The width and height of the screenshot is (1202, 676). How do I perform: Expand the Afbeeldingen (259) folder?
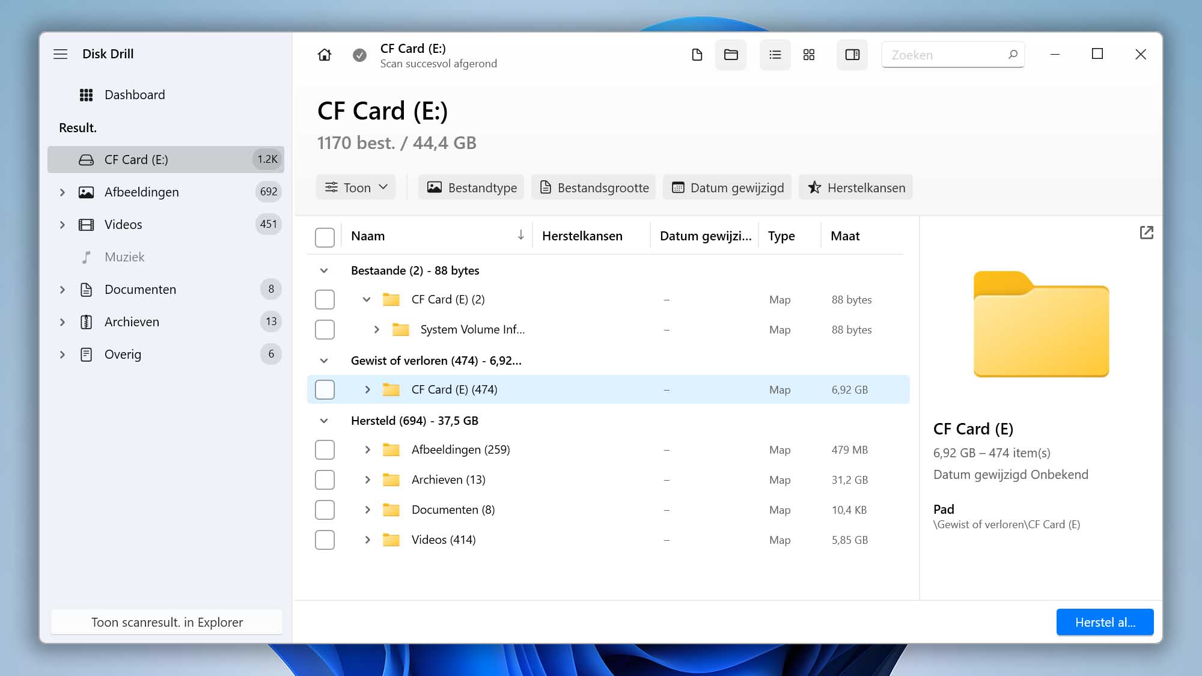pyautogui.click(x=367, y=449)
